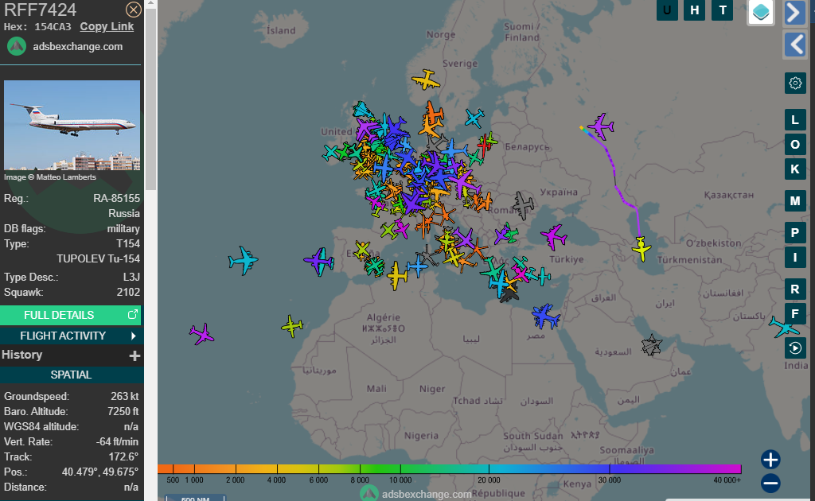The height and width of the screenshot is (501, 815).
Task: Select the gray aircraft near Romania
Action: [x=523, y=205]
